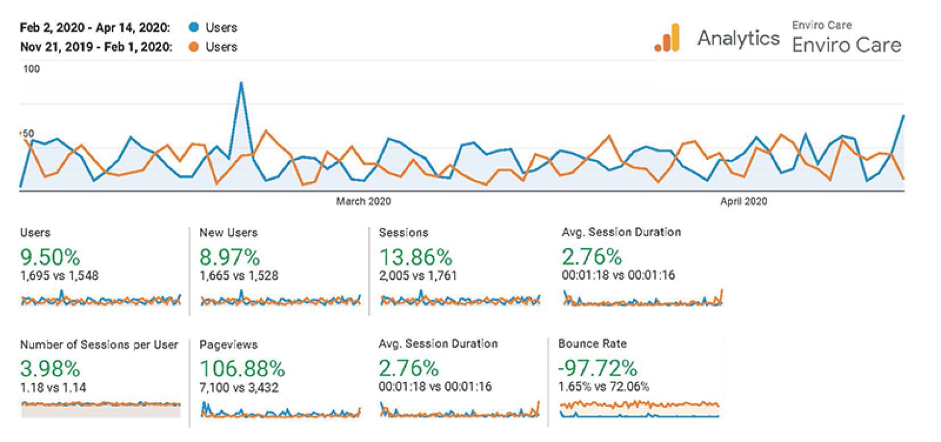Click the 106.88% Pageviews change value
This screenshot has height=442, width=941.
point(242,368)
